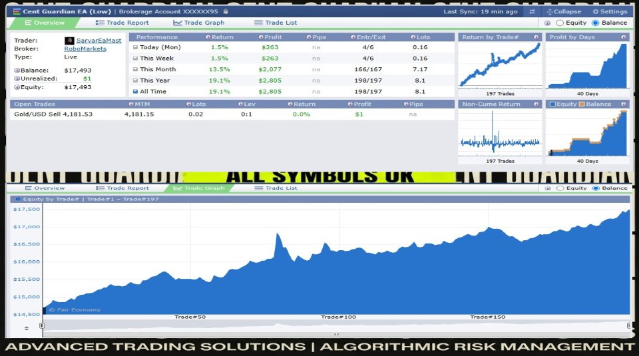The image size is (639, 356).
Task: Click the All Time return value 19.1%
Action: pyautogui.click(x=219, y=91)
